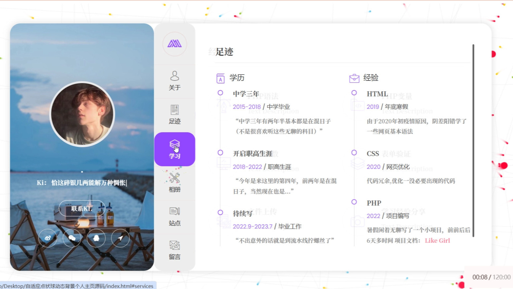Open the 站点 (Sites) section
The height and width of the screenshot is (289, 513).
175,217
